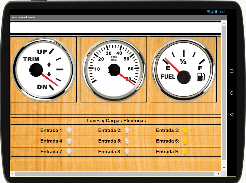
Task: Click the 'Entrada 4:' label
Action: click(52, 141)
